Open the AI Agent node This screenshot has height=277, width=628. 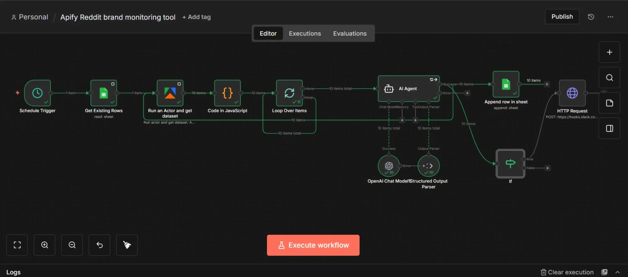point(409,89)
